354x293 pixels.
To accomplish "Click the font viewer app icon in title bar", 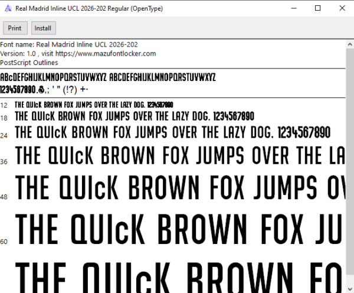I will (x=8, y=8).
